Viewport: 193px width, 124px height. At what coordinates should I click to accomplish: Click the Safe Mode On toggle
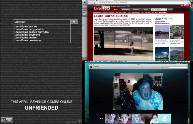coord(185,6)
